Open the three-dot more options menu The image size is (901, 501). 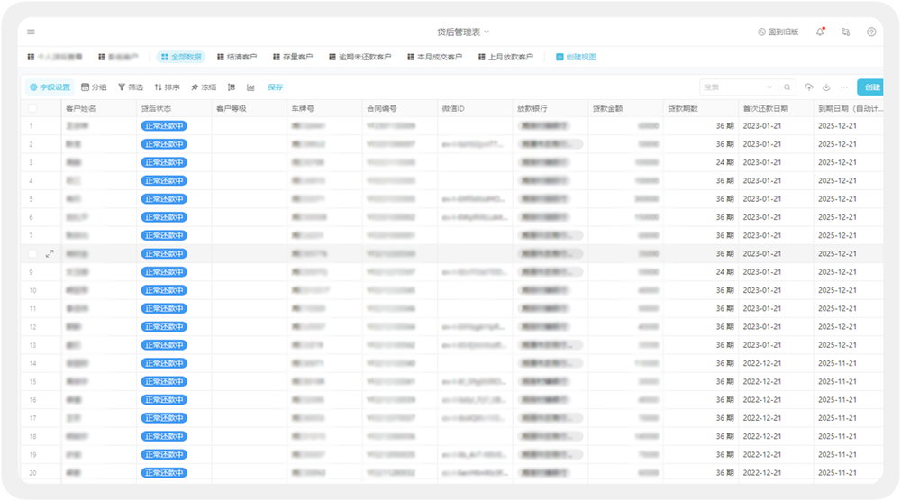click(844, 87)
